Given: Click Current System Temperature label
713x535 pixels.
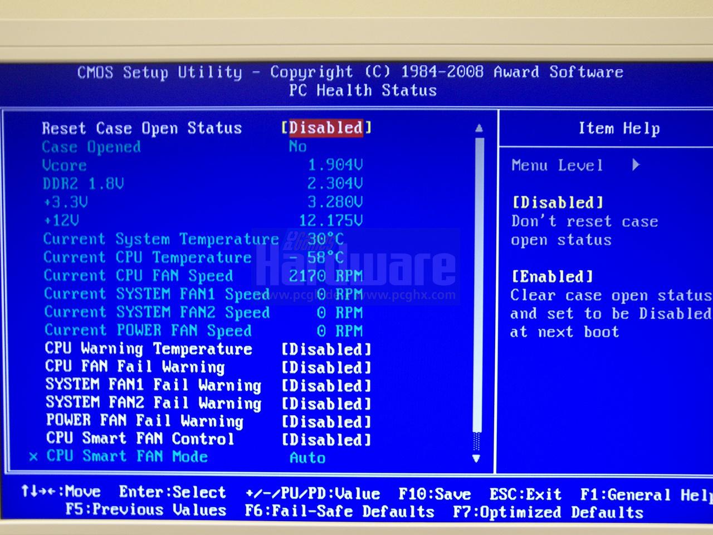Looking at the screenshot, I should pos(161,239).
